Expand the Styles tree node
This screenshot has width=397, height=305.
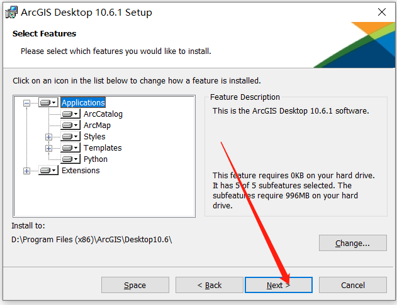click(x=48, y=137)
